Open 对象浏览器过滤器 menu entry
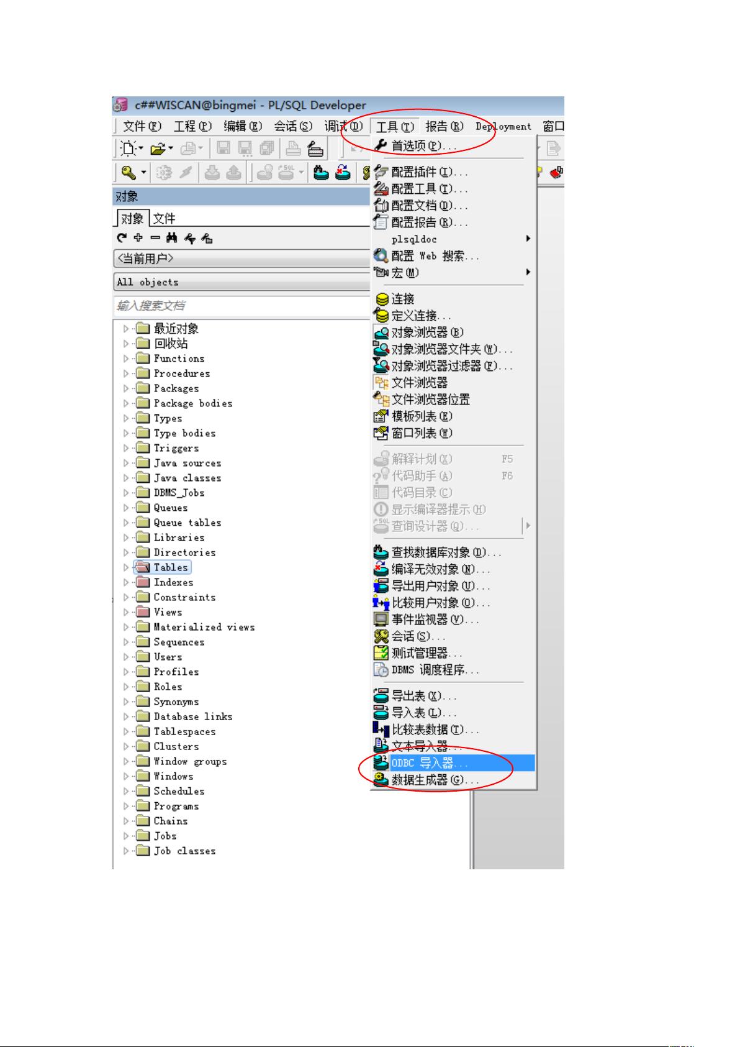Image resolution: width=740 pixels, height=1047 pixels. point(453,366)
